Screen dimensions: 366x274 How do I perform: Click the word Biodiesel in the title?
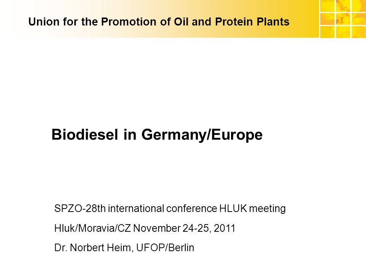pos(85,134)
